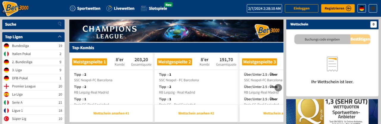This screenshot has height=124, width=381.
Task: Select Ligue 1 league
Action: (x=33, y=110)
